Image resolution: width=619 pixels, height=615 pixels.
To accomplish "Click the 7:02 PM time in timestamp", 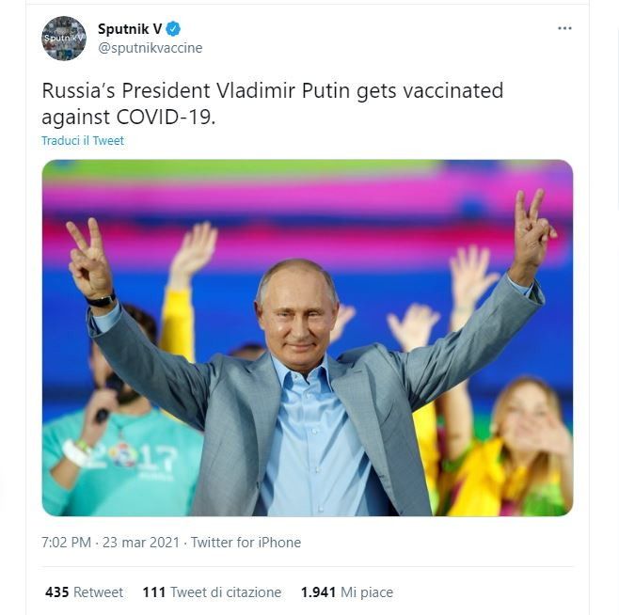I will click(x=67, y=543).
